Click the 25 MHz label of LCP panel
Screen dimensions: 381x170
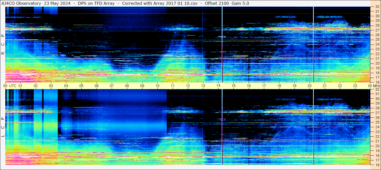click(x=377, y=122)
